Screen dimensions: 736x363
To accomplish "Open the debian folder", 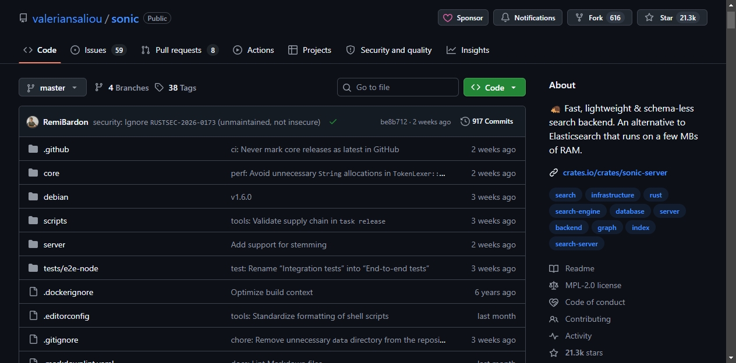I will click(56, 197).
